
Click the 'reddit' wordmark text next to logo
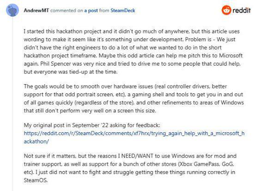pos(242,11)
